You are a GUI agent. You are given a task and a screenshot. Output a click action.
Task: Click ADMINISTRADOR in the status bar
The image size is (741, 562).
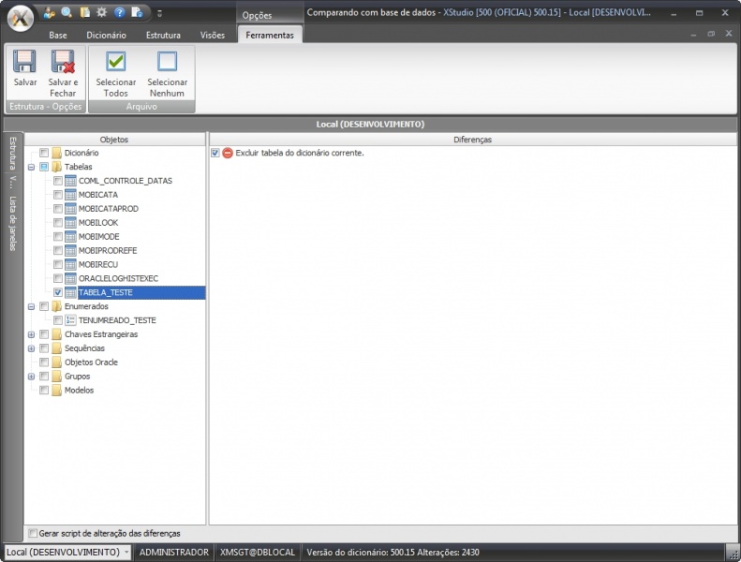(174, 552)
